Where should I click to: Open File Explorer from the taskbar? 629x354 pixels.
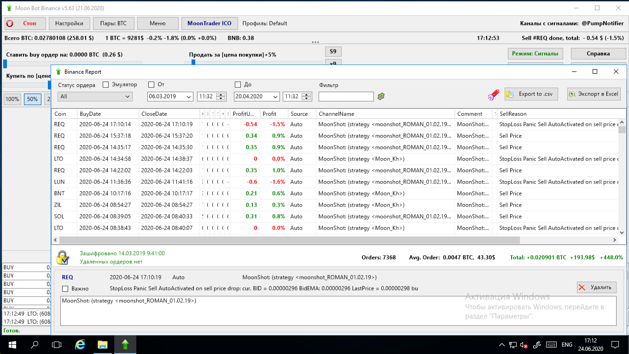[102, 344]
